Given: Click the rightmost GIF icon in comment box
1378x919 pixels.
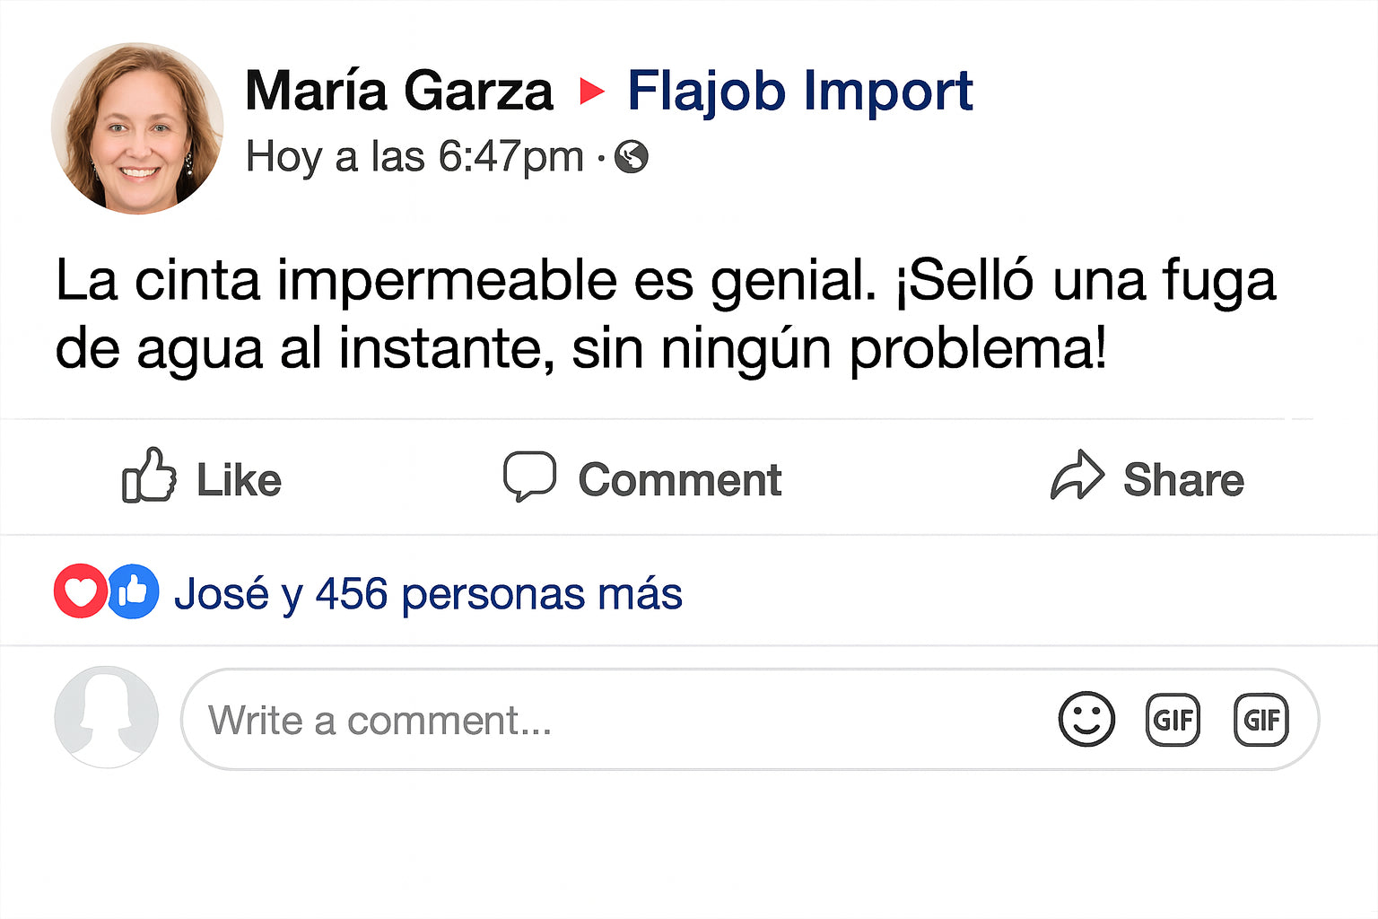Looking at the screenshot, I should 1260,719.
